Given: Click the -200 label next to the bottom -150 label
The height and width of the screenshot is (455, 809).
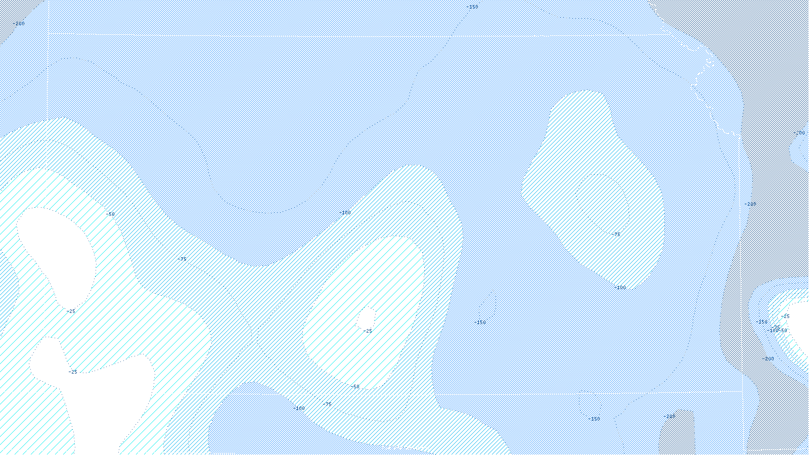Looking at the screenshot, I should tap(669, 417).
